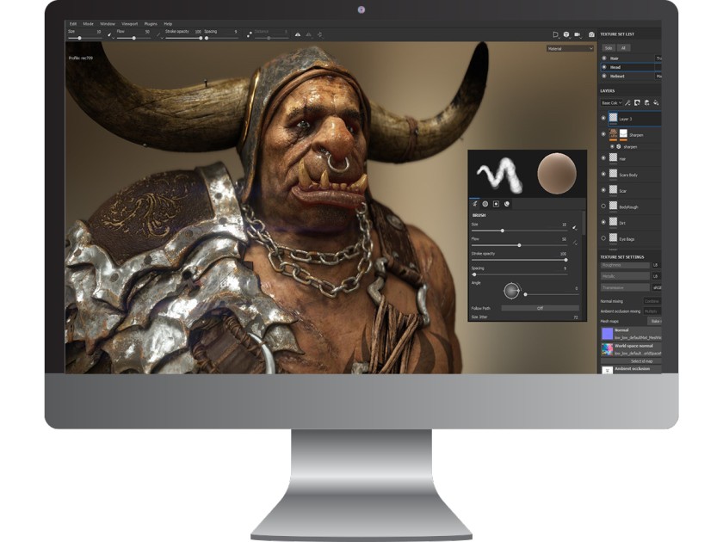This screenshot has height=542, width=723.
Task: Select the Helmet texture set row
Action: (630, 76)
